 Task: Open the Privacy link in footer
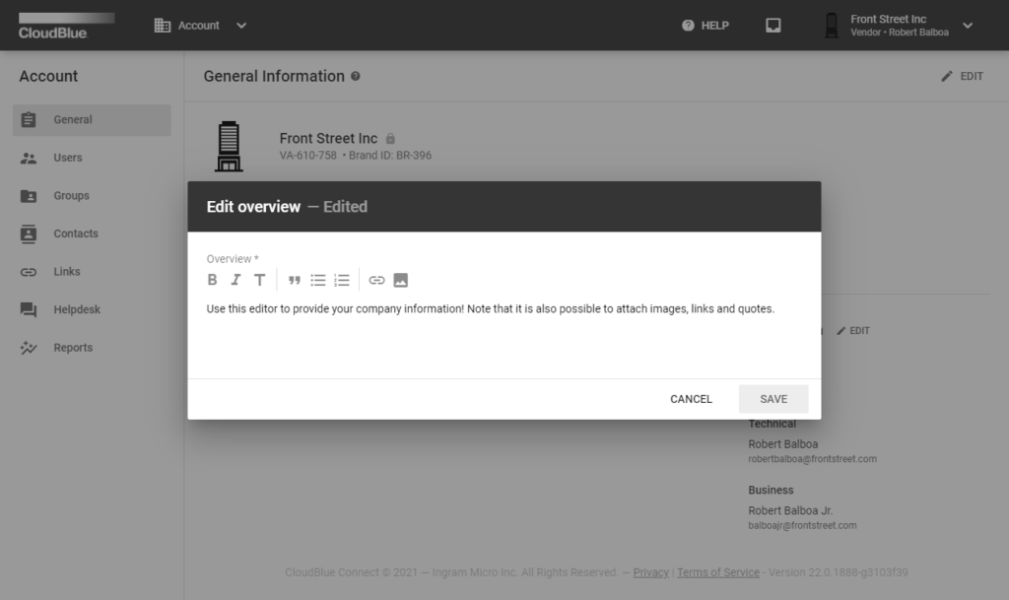650,572
